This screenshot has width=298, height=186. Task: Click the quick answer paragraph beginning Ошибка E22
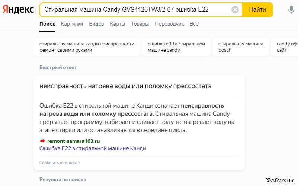click(x=137, y=118)
